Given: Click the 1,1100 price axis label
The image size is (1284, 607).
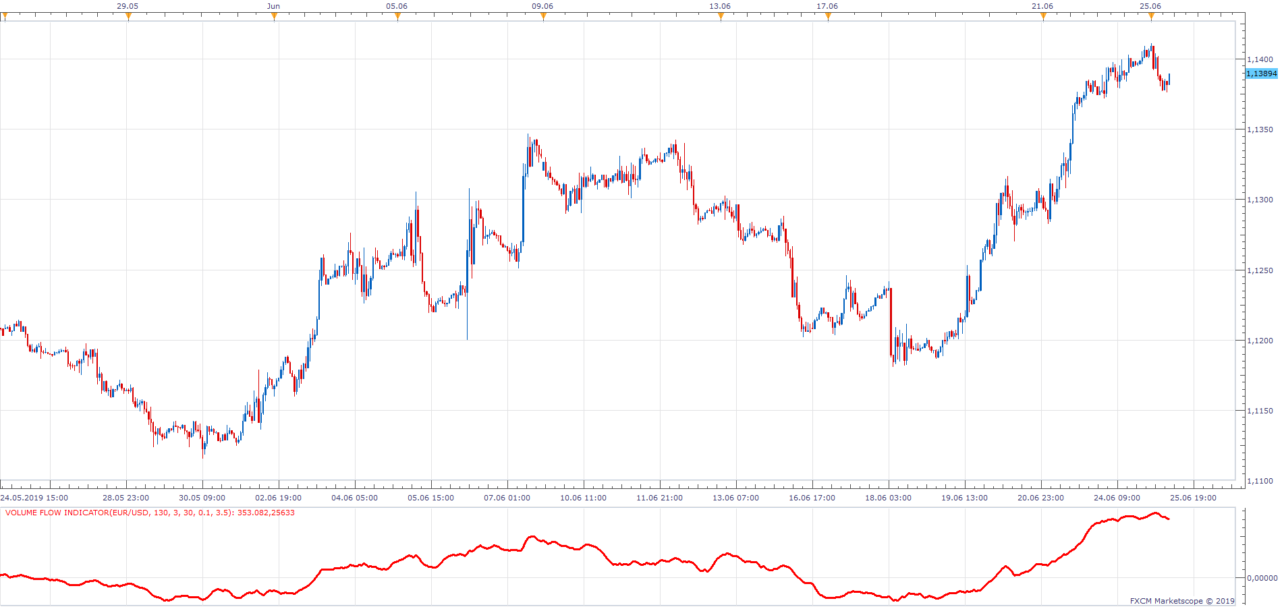Looking at the screenshot, I should tap(1260, 481).
